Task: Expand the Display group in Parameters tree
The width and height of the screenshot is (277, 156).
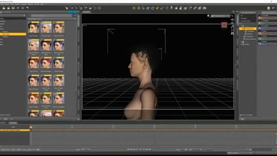Action: (241, 44)
